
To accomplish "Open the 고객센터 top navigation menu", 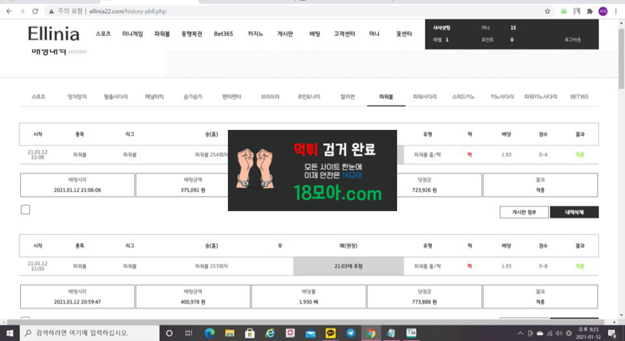I will point(344,34).
